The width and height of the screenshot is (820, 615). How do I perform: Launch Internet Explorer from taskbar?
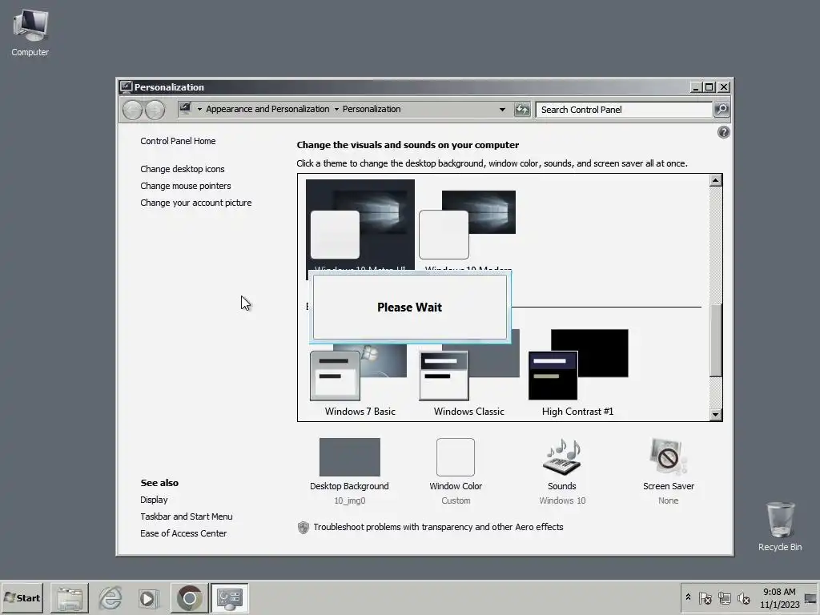pos(110,597)
